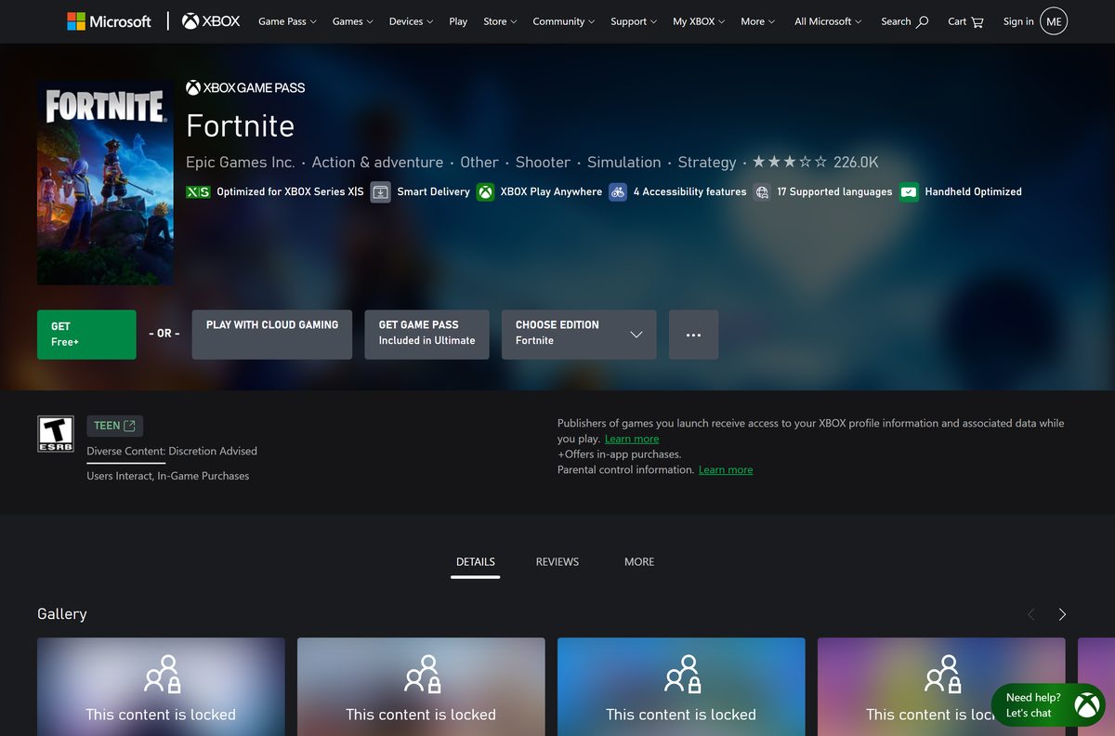Click the green Get Free+ button
Screen dimensions: 1115x736
coord(86,335)
